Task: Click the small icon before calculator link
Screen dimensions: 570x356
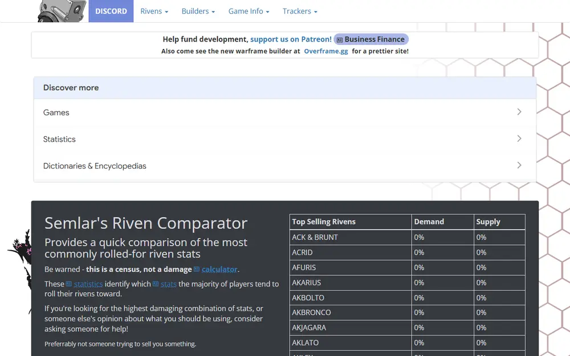Action: point(197,269)
